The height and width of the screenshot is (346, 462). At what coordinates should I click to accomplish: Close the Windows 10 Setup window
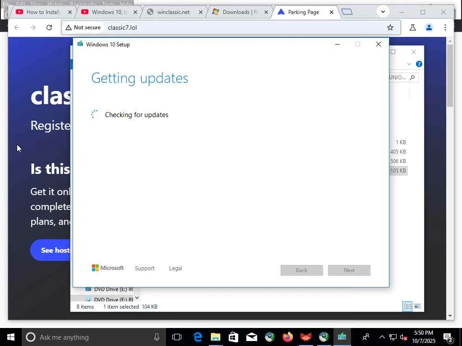(x=379, y=45)
